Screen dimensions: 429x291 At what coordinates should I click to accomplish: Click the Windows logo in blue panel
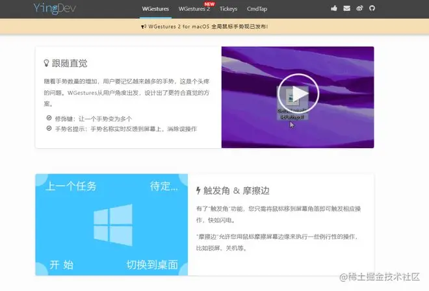[113, 225]
